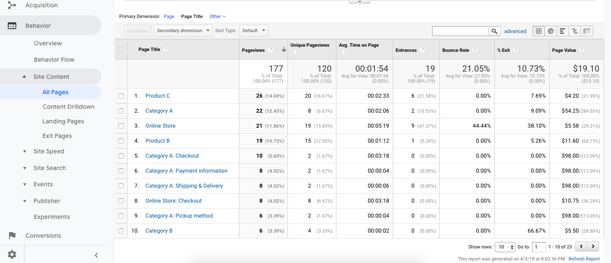This screenshot has width=611, height=263.
Task: Collapse the Site Content tree section
Action: tap(24, 77)
